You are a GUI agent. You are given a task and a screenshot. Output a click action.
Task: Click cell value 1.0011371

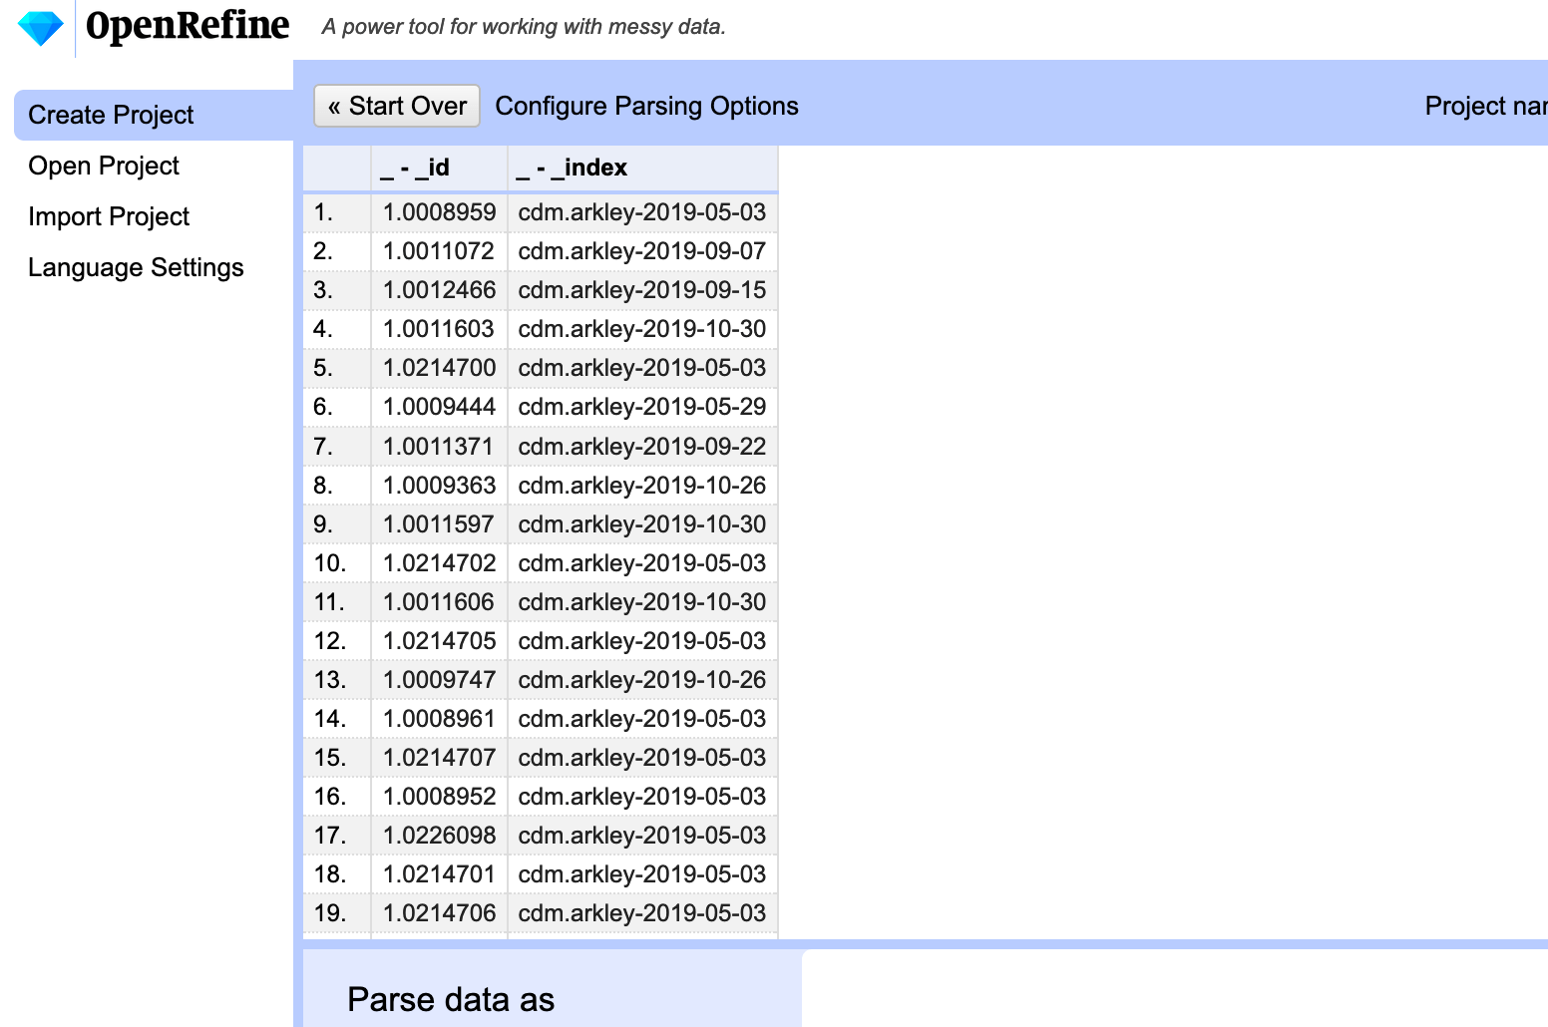[x=439, y=447]
